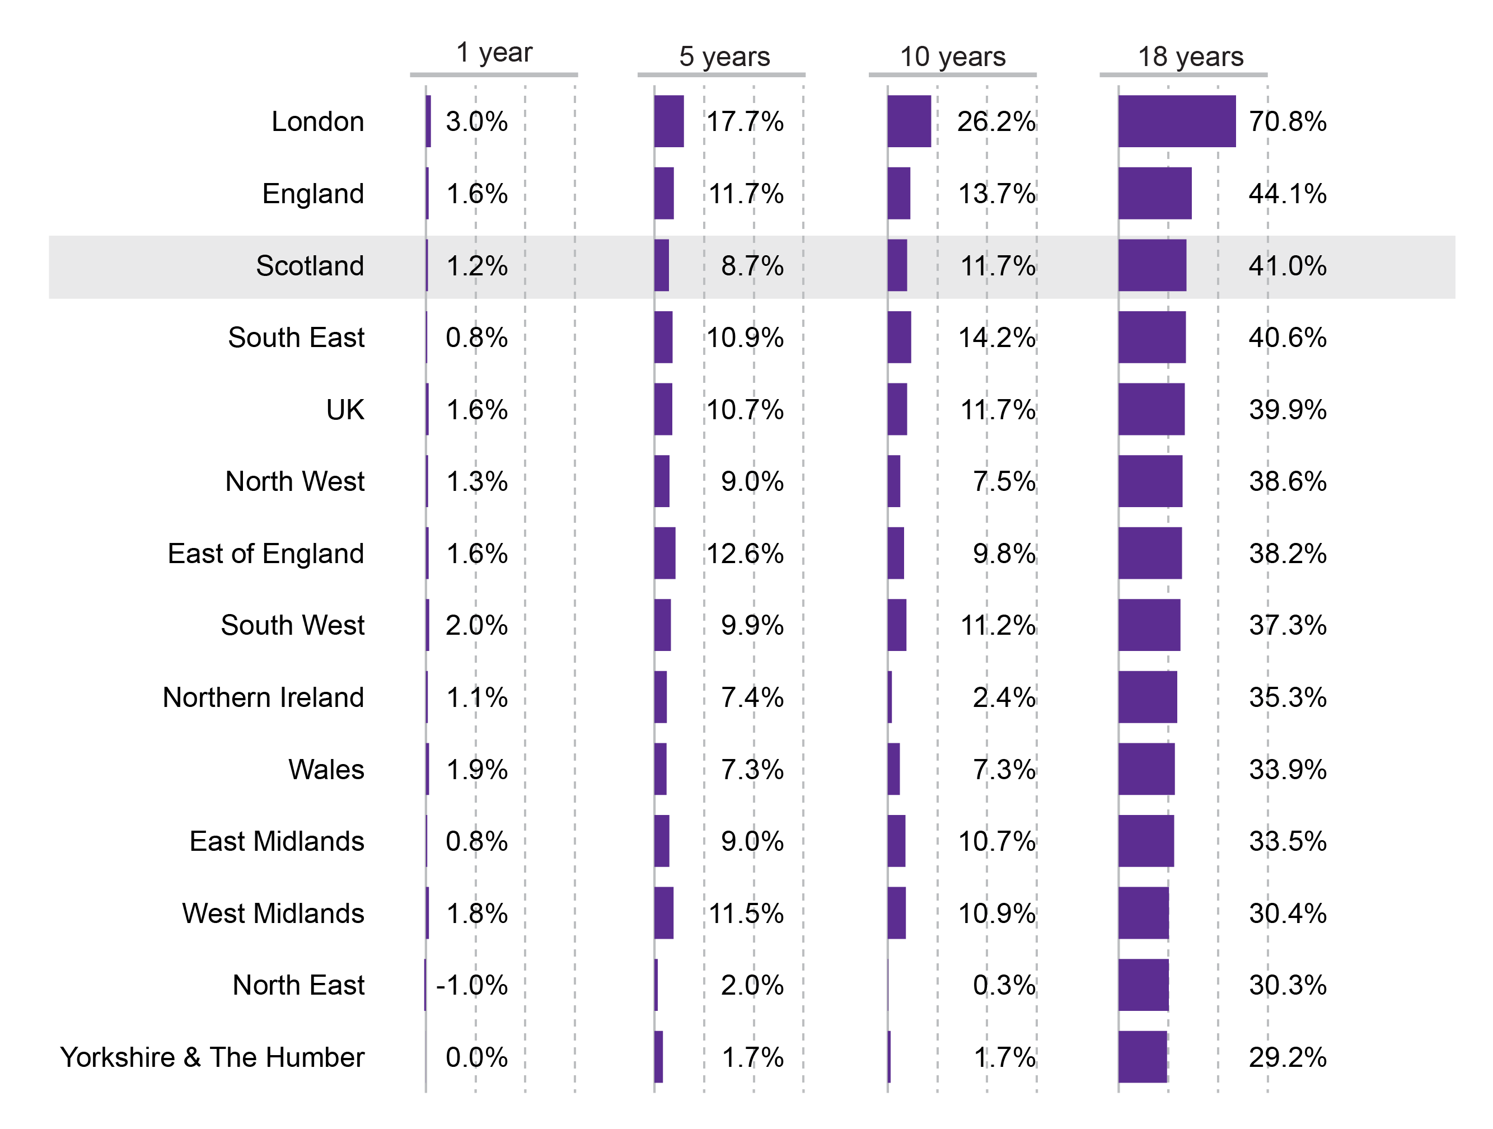This screenshot has width=1493, height=1129.
Task: Select London's 10 years purple bar
Action: click(909, 121)
